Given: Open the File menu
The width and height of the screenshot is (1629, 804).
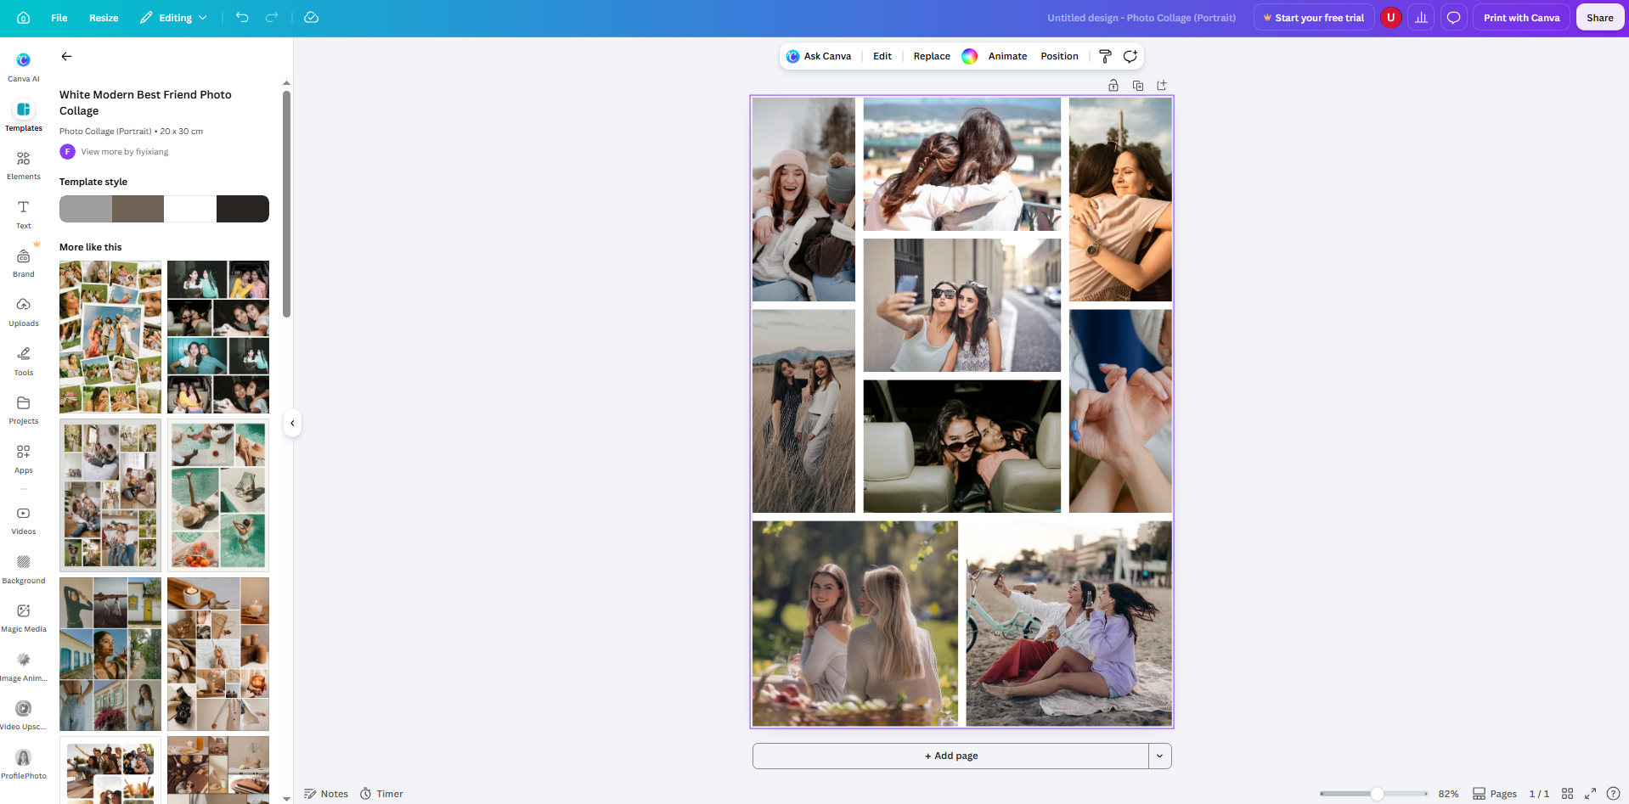Looking at the screenshot, I should point(59,18).
